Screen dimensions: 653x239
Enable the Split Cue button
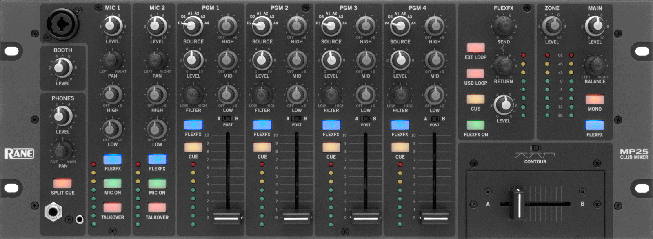coord(62,183)
